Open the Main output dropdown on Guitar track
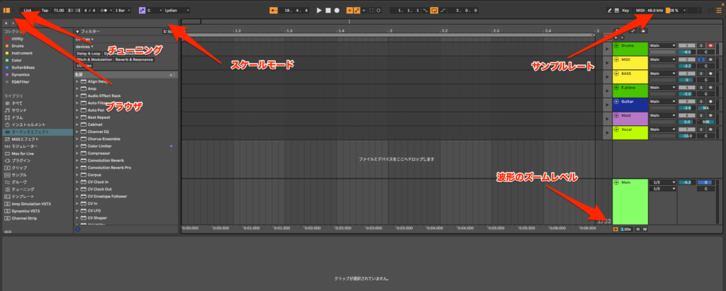Image resolution: width=726 pixels, height=291 pixels. click(x=661, y=101)
